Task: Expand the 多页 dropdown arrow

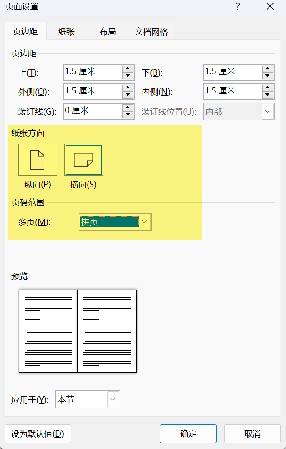Action: click(145, 222)
